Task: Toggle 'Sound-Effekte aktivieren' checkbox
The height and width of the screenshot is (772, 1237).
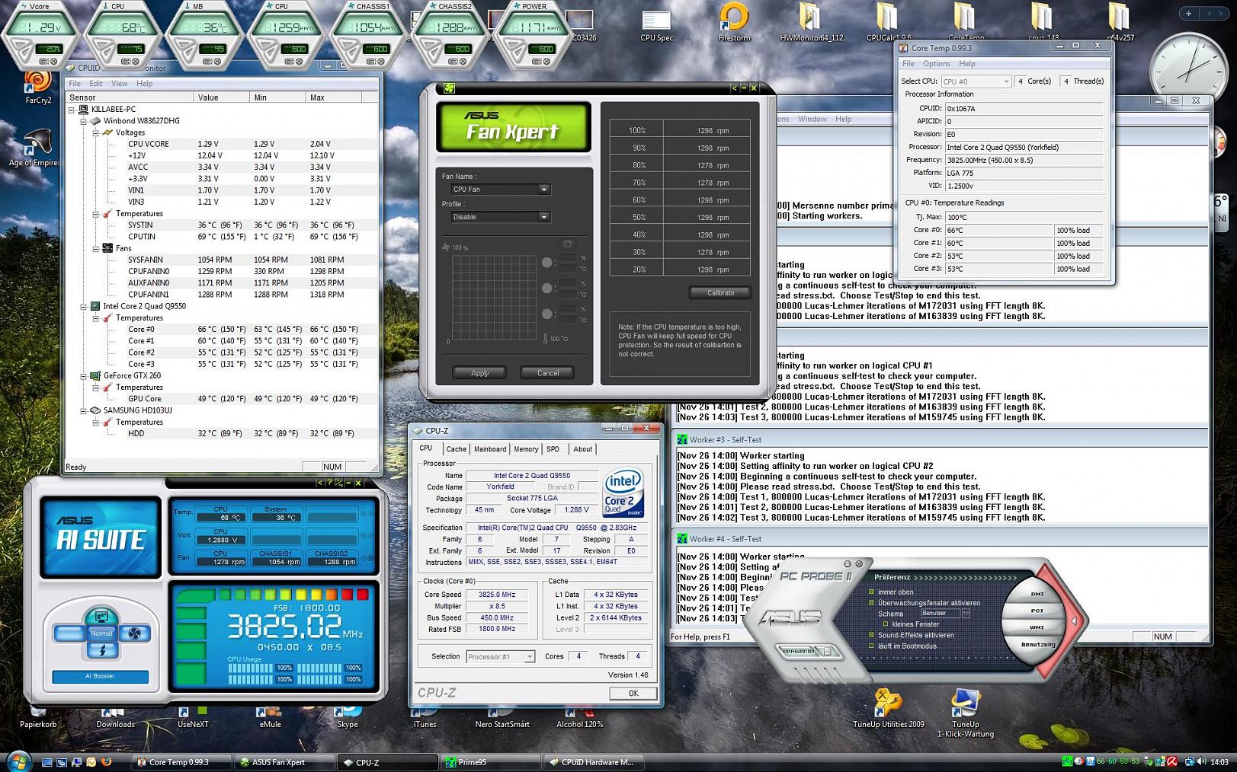Action: [x=871, y=634]
